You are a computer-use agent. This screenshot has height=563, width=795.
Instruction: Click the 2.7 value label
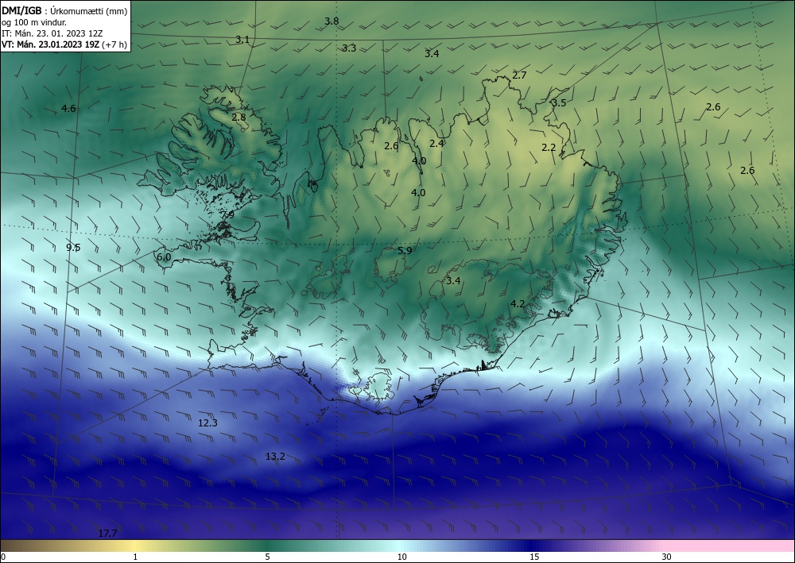(x=519, y=75)
